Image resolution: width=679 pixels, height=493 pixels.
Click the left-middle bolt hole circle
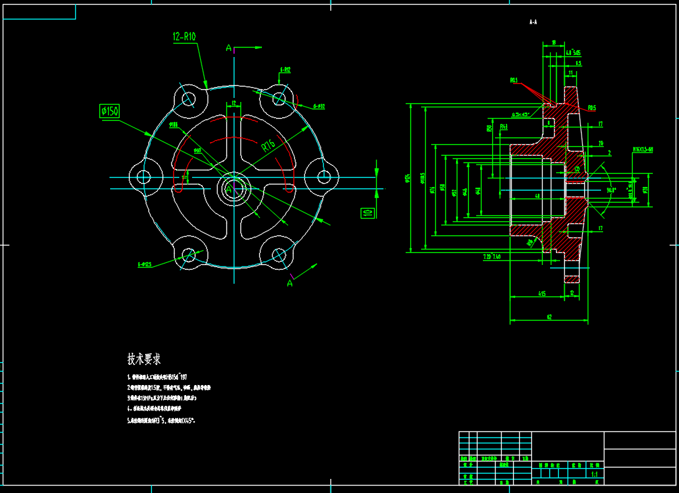point(143,177)
